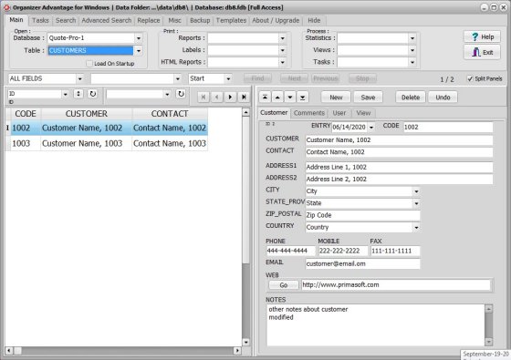The width and height of the screenshot is (511, 360).
Task: Open the search text dropdown arrow
Action: [178, 78]
